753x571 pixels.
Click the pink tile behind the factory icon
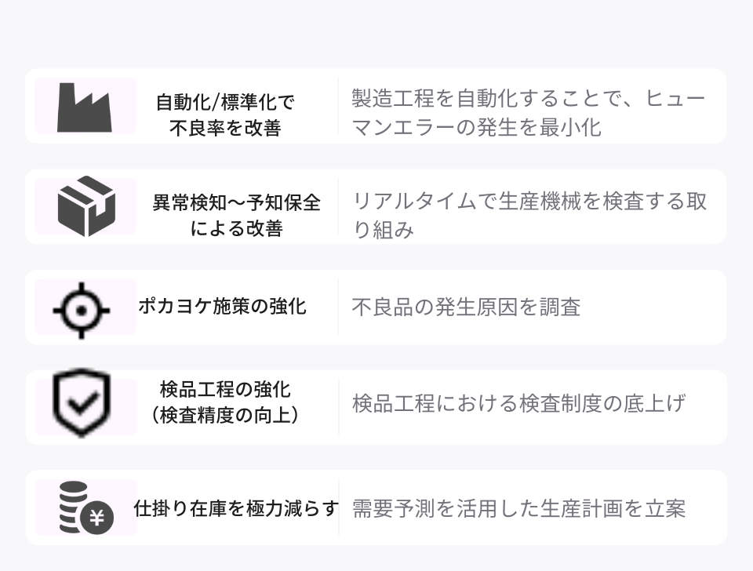[x=85, y=106]
